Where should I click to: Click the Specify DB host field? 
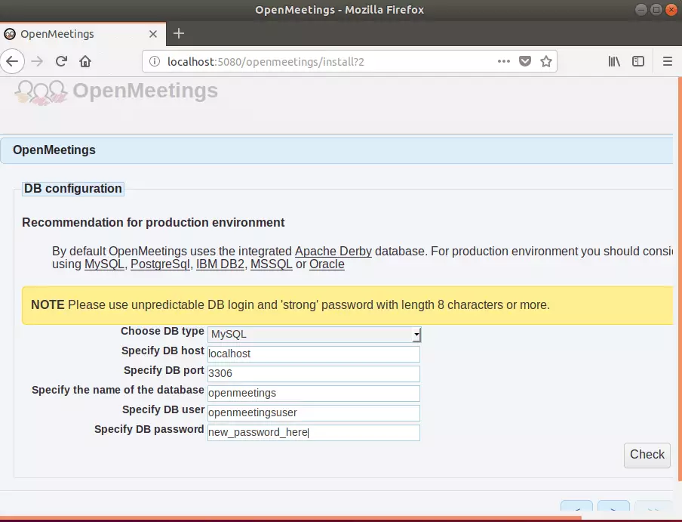pos(314,354)
